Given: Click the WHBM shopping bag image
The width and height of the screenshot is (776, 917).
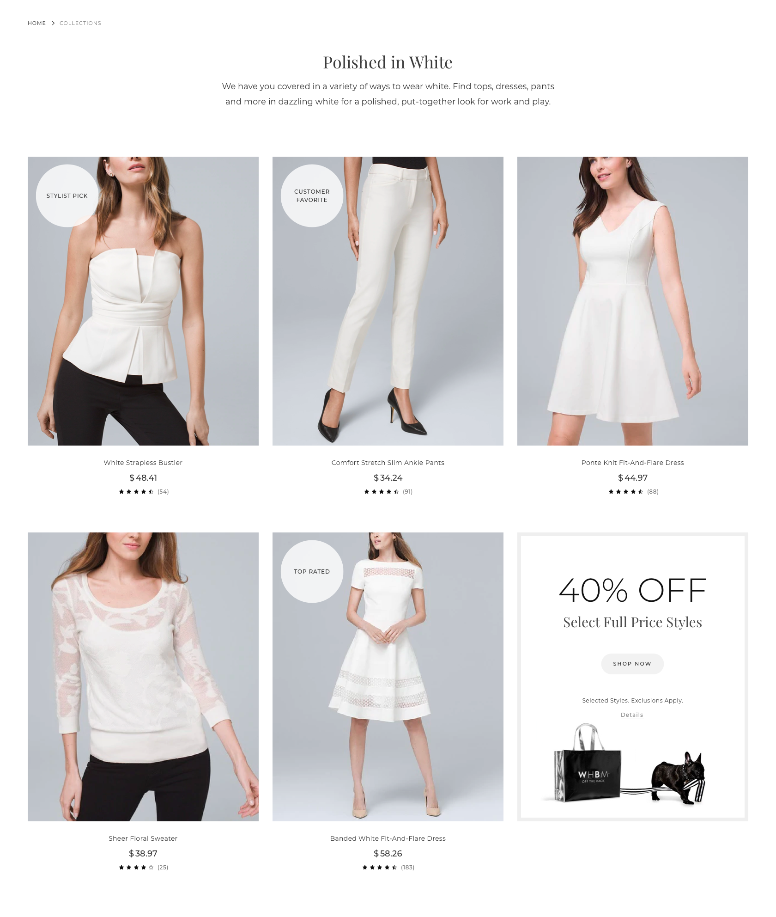Looking at the screenshot, I should (588, 763).
